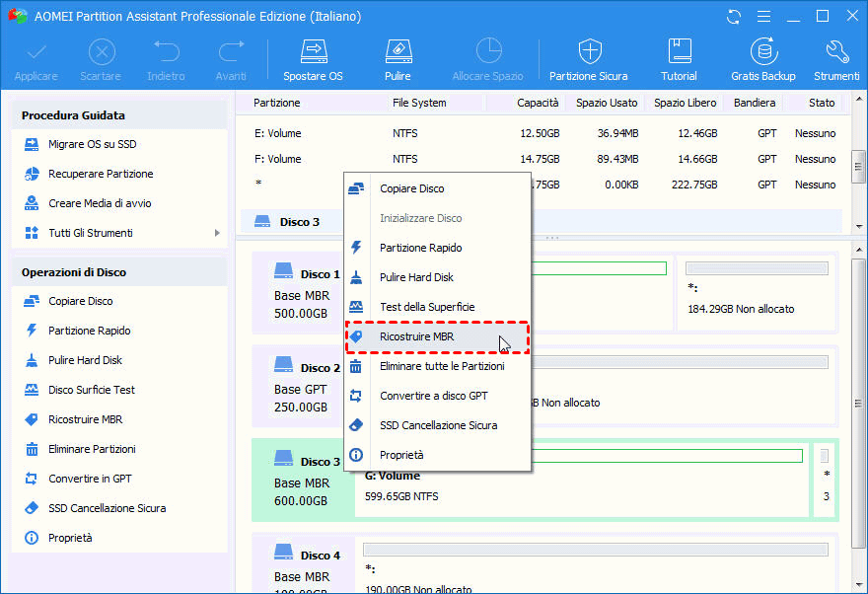868x594 pixels.
Task: Open the Pulire toolbar tool
Action: (x=398, y=60)
